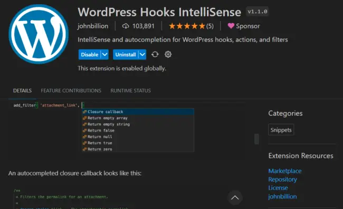This screenshot has width=343, height=209.
Task: Open the License link
Action: tap(278, 188)
